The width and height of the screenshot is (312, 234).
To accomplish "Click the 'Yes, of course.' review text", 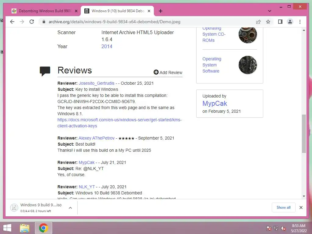I will click(71, 175).
